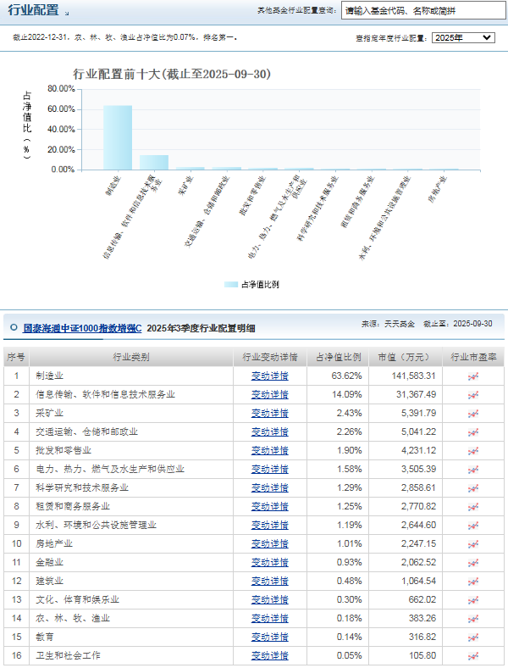Click the 截止至：2025-09-30 date text
The width and height of the screenshot is (508, 668).
pos(458,324)
